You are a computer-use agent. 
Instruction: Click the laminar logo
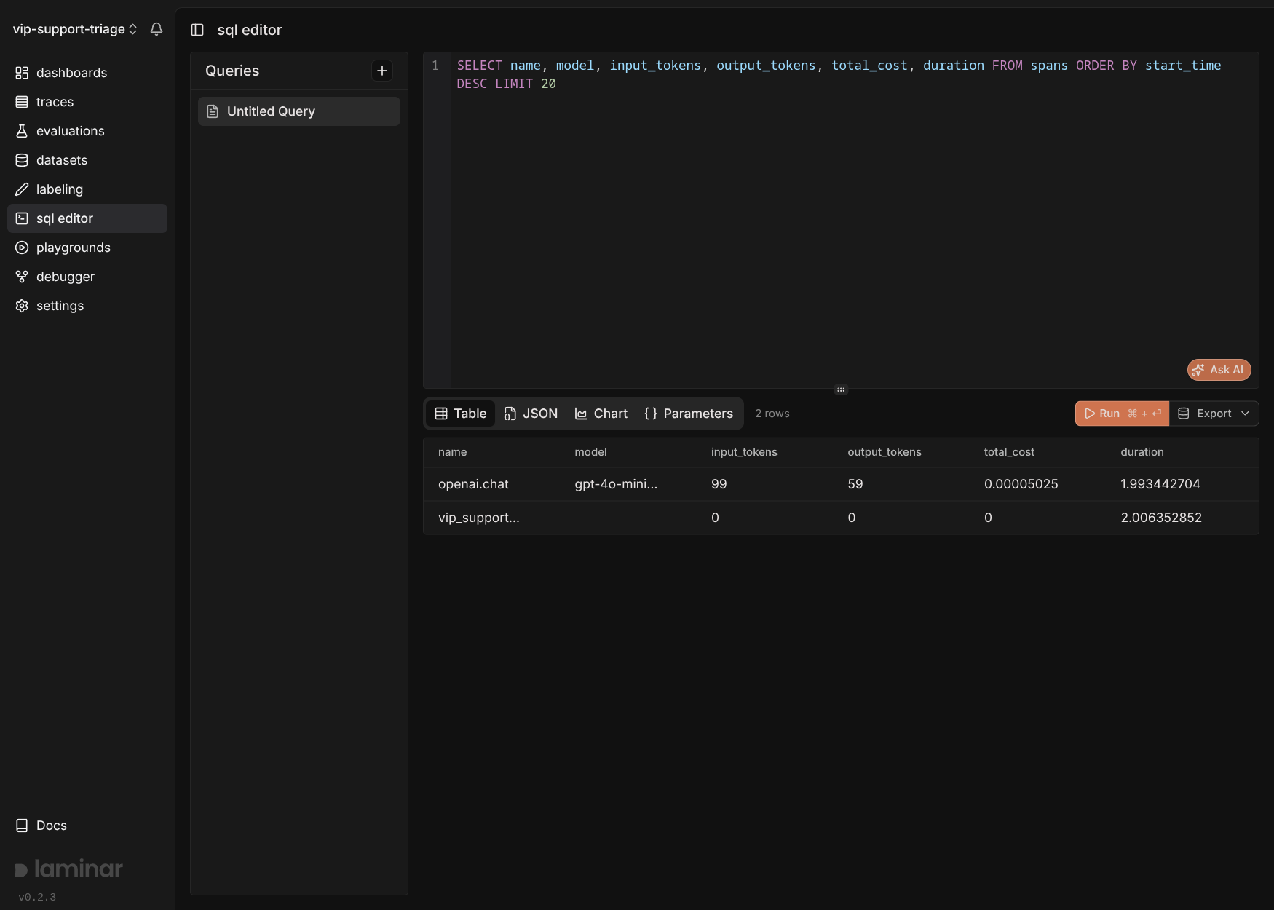pyautogui.click(x=69, y=869)
